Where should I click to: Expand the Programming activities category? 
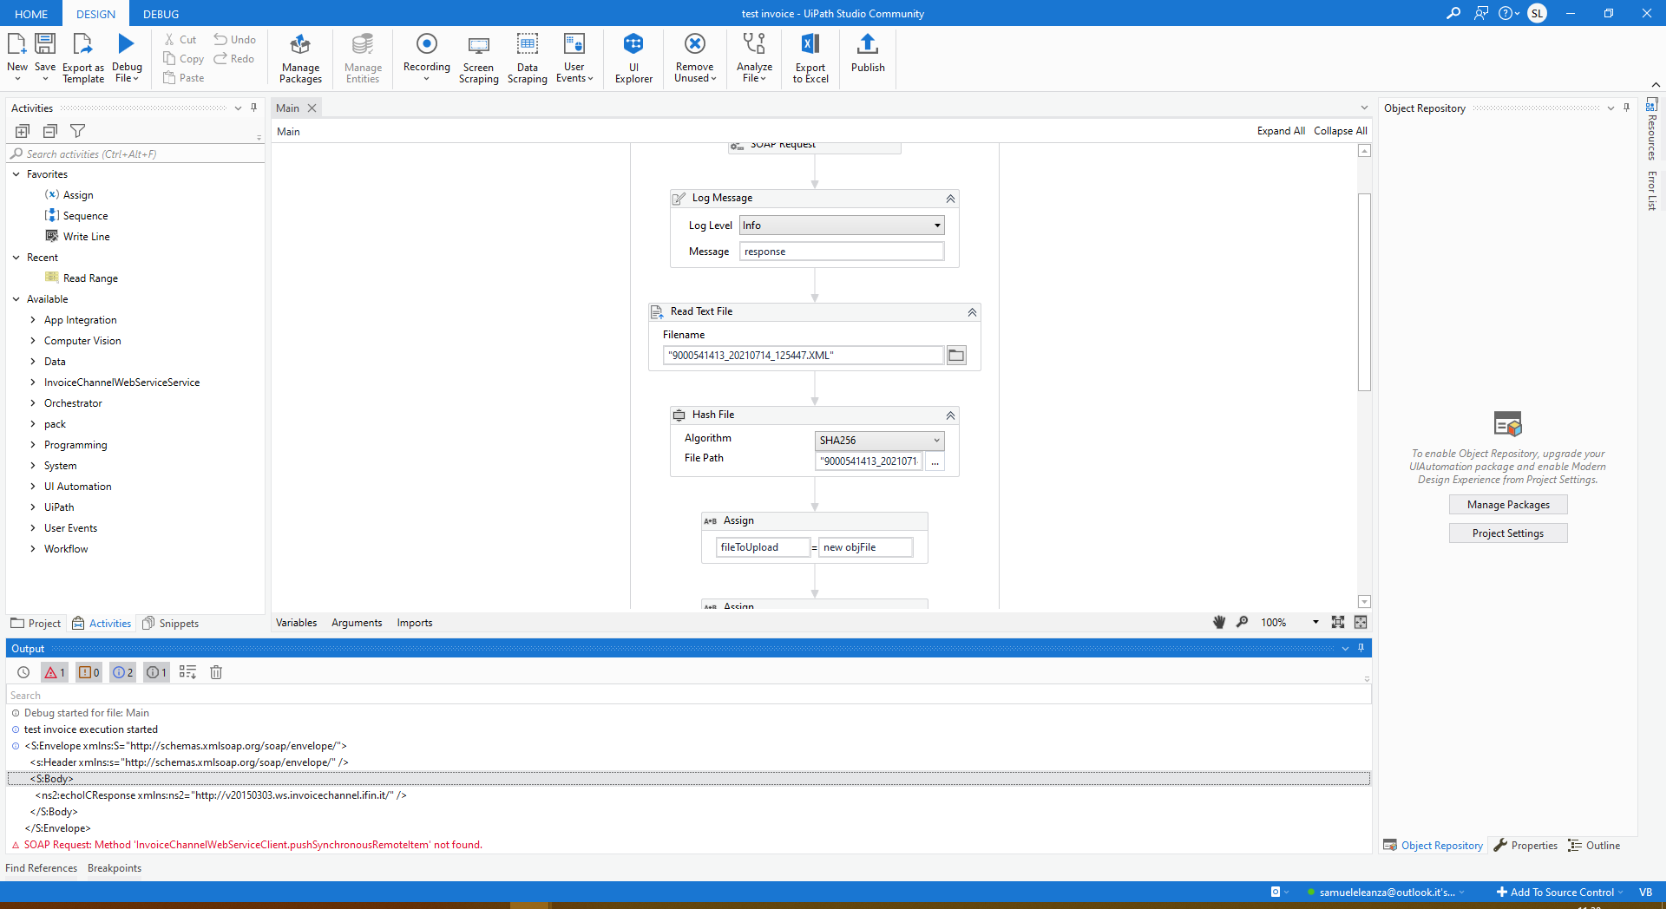pyautogui.click(x=33, y=445)
